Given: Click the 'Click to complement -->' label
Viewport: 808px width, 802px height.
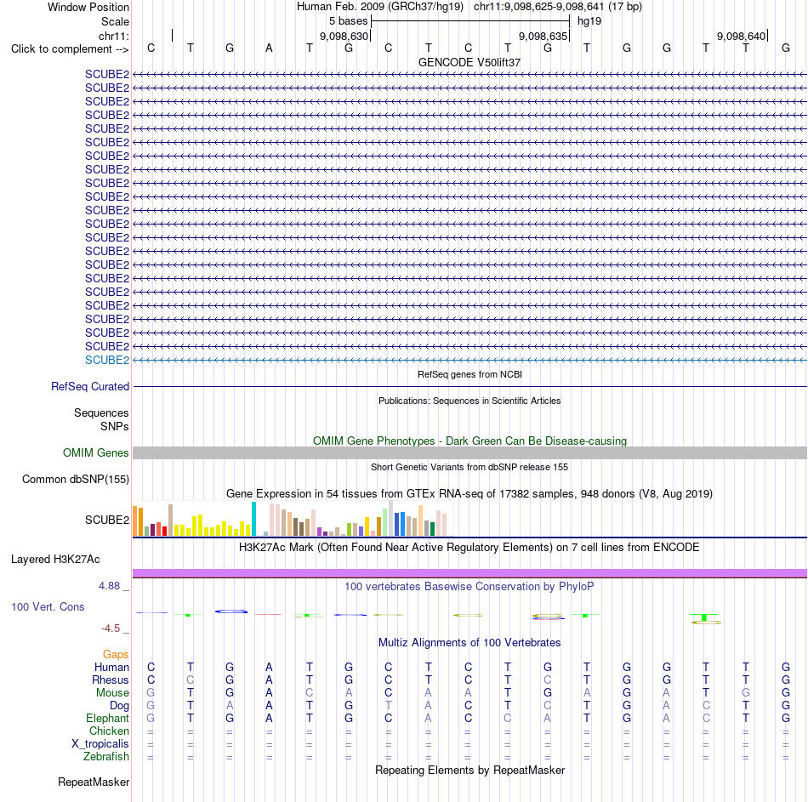Looking at the screenshot, I should coord(70,49).
